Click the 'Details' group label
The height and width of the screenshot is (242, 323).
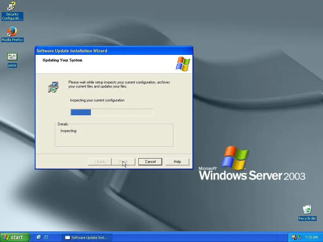(63, 124)
